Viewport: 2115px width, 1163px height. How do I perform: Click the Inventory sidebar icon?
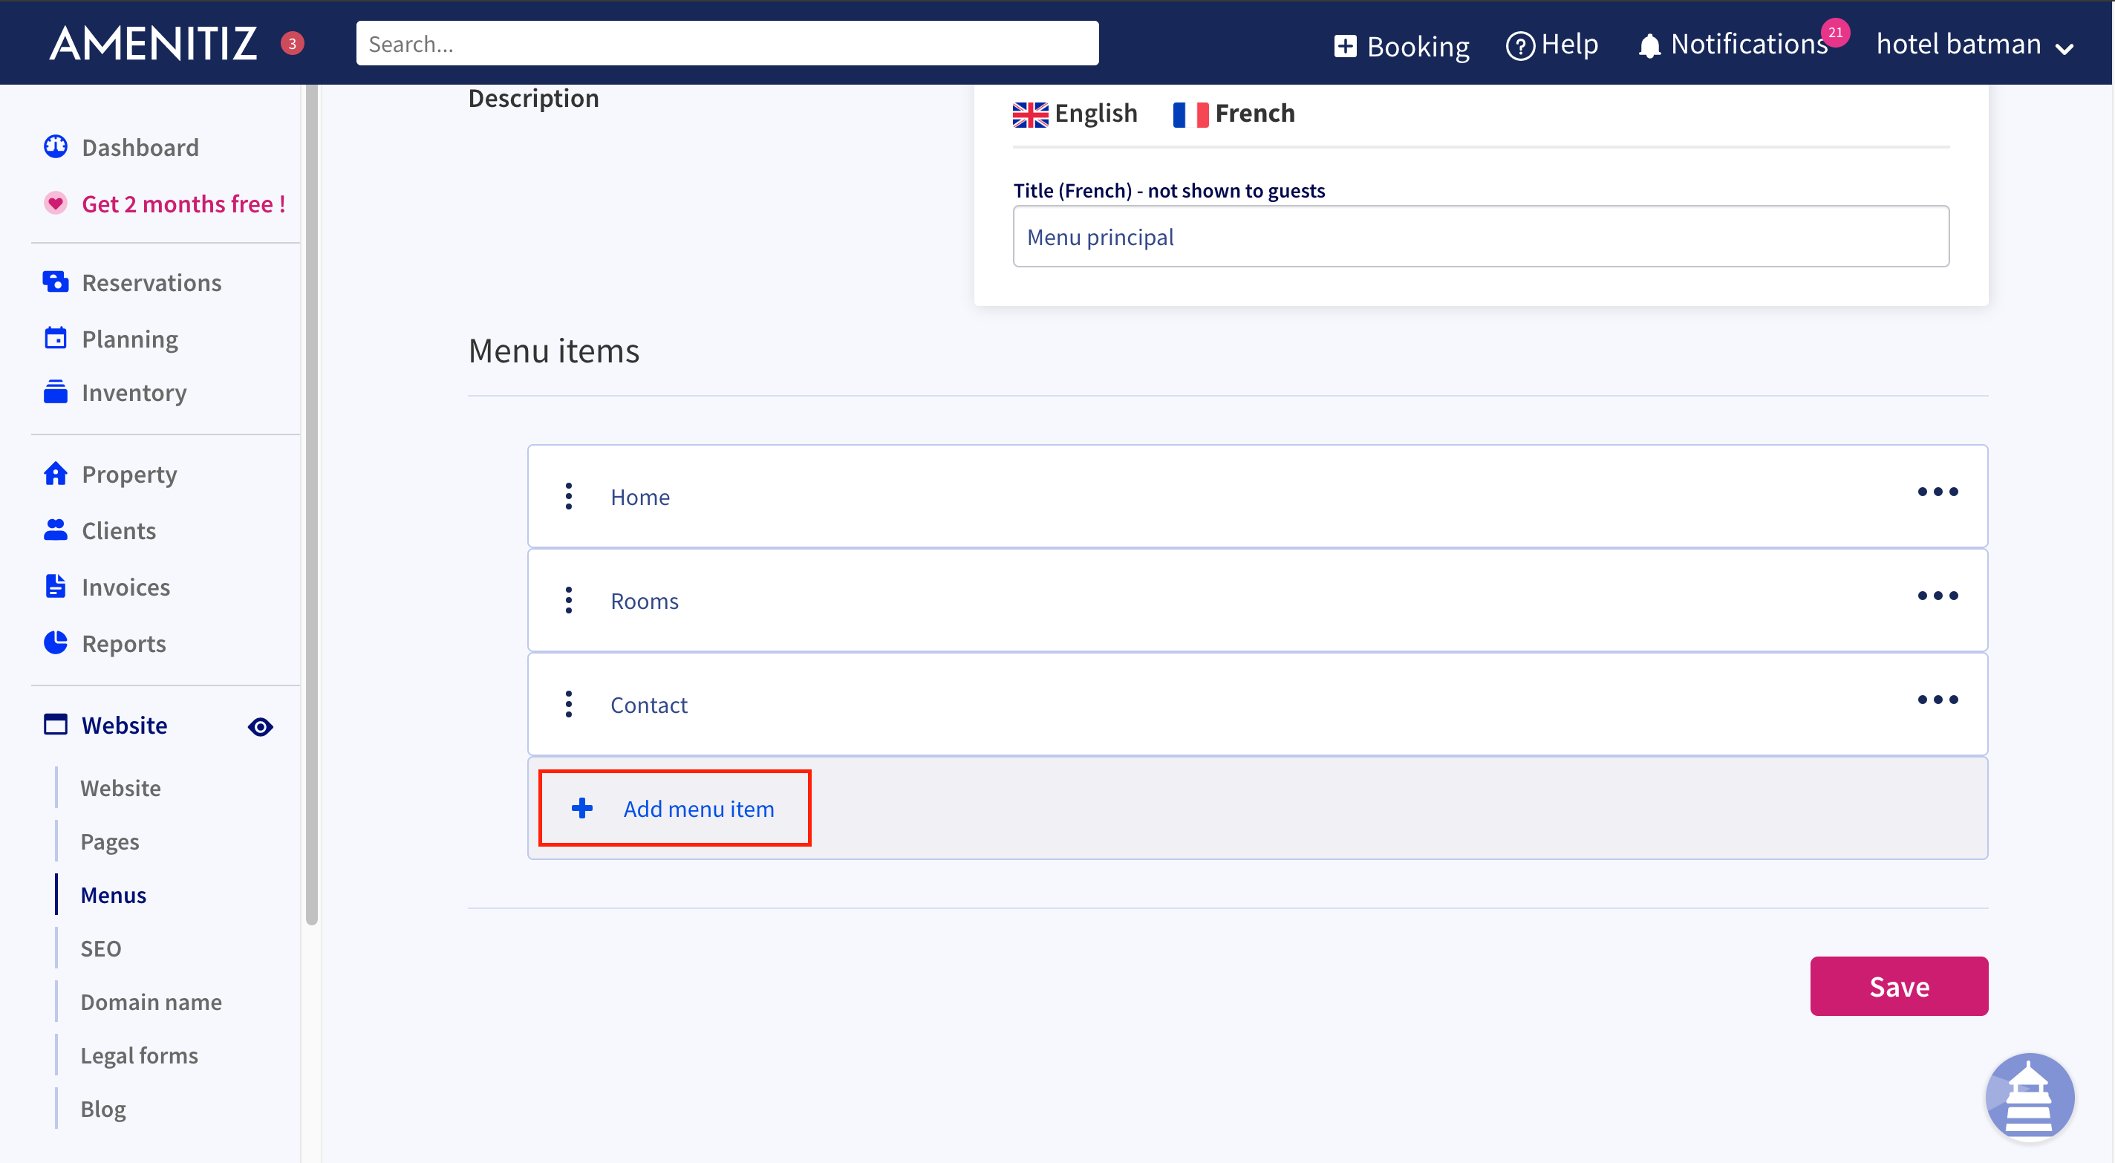56,392
